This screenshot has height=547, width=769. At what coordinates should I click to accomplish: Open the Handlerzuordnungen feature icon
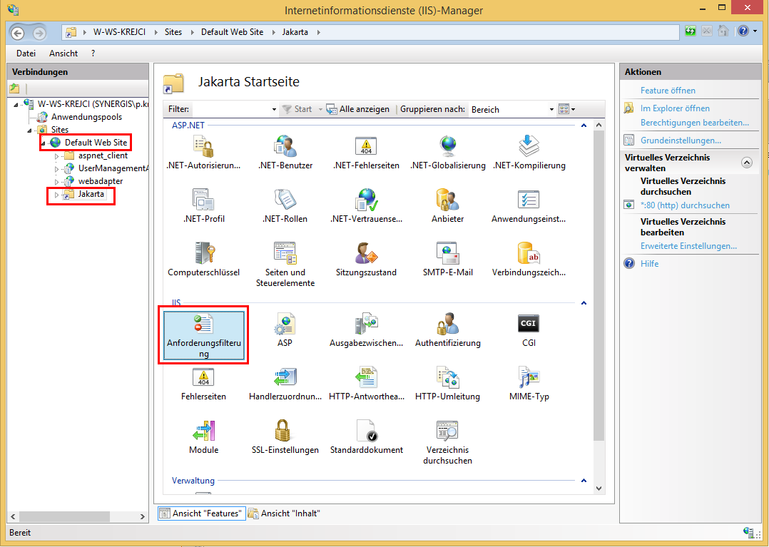(x=285, y=378)
